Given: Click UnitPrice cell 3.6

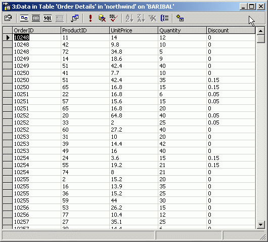Looking at the screenshot, I should [133, 158].
